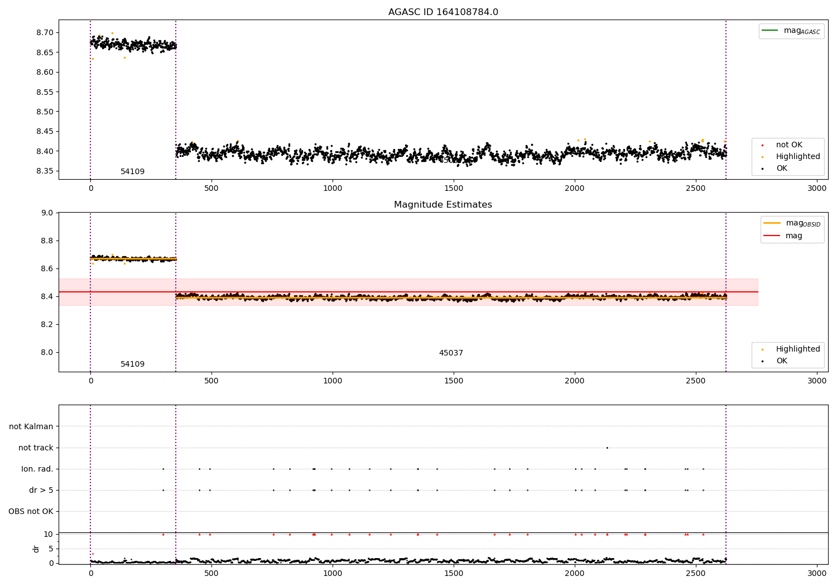Click the "9.0" y-axis tick label

47,213
